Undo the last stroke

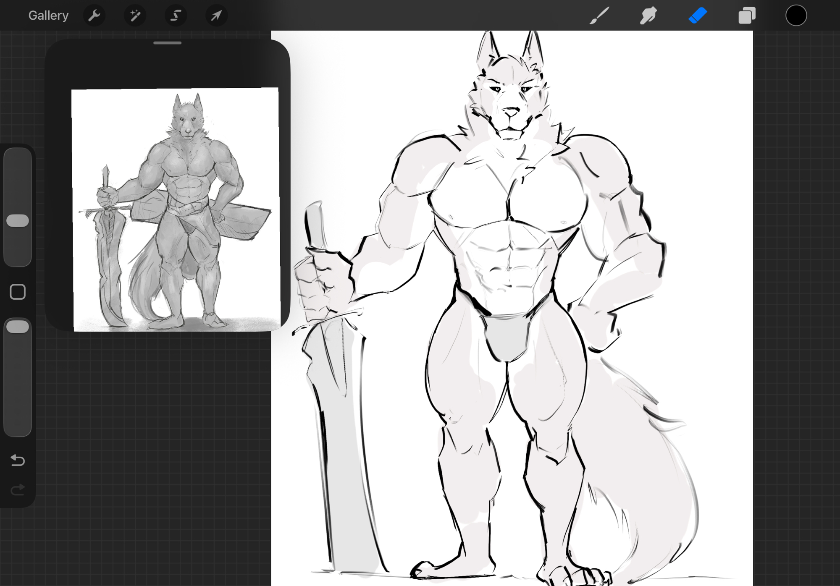[x=18, y=460]
